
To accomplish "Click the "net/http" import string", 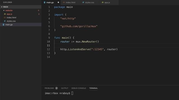I will pos(68,19).
